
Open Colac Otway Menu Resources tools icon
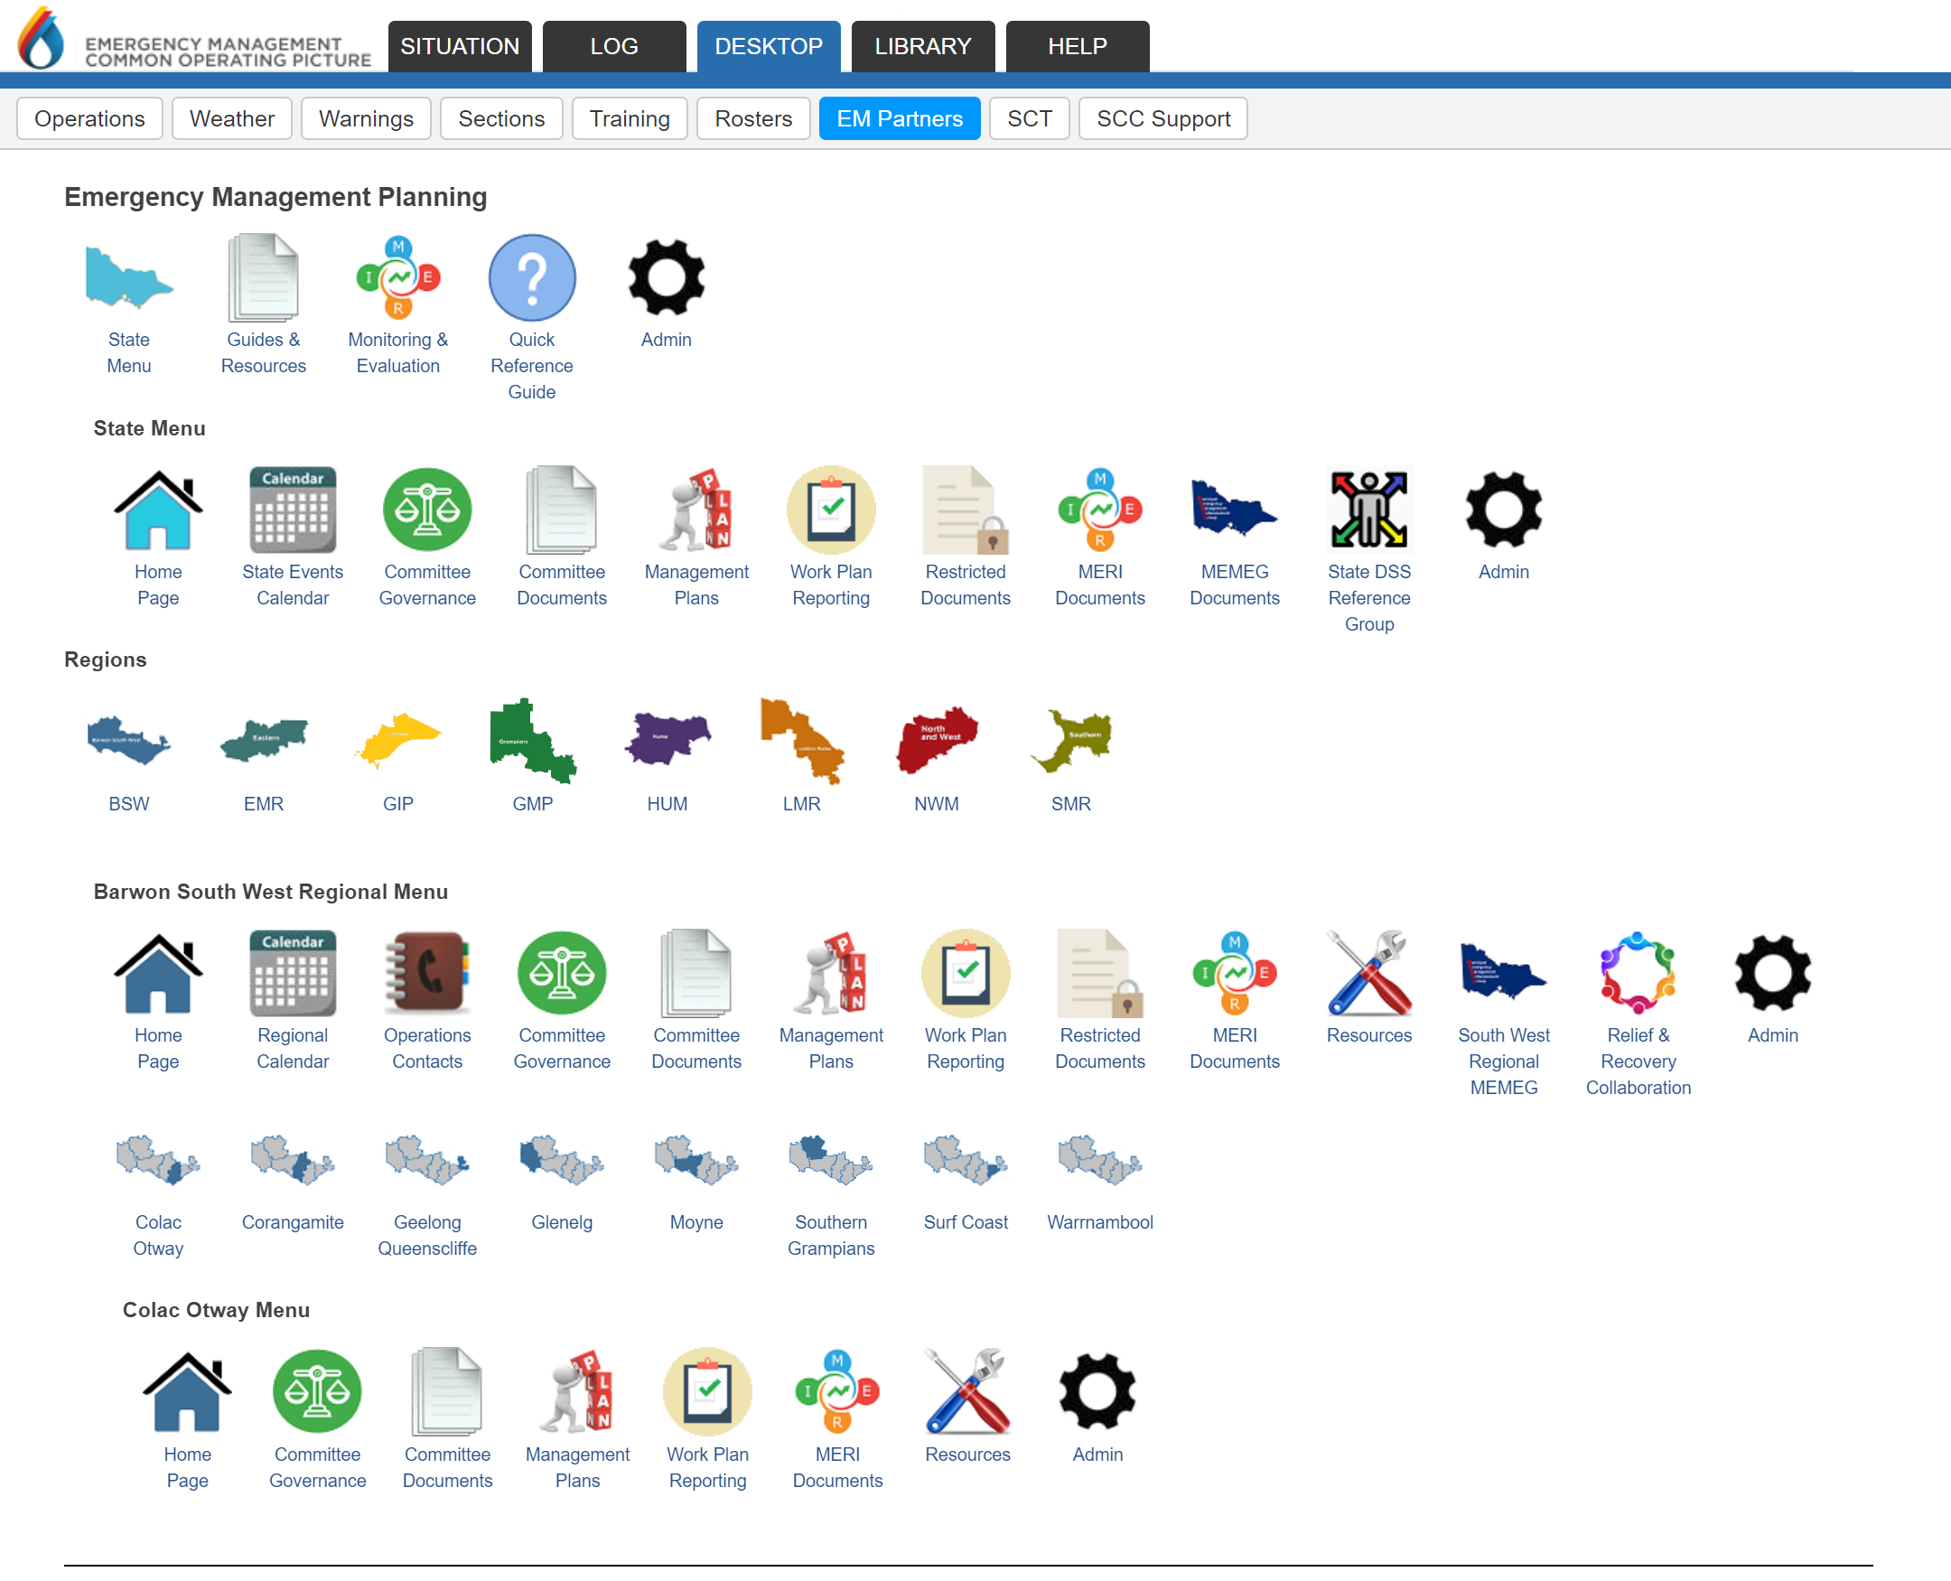[966, 1391]
